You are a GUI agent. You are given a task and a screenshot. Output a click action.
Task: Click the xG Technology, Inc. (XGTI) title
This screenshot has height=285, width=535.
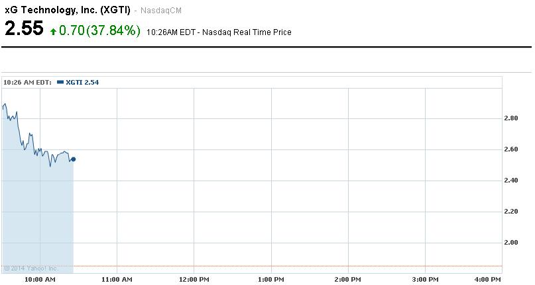tap(68, 9)
